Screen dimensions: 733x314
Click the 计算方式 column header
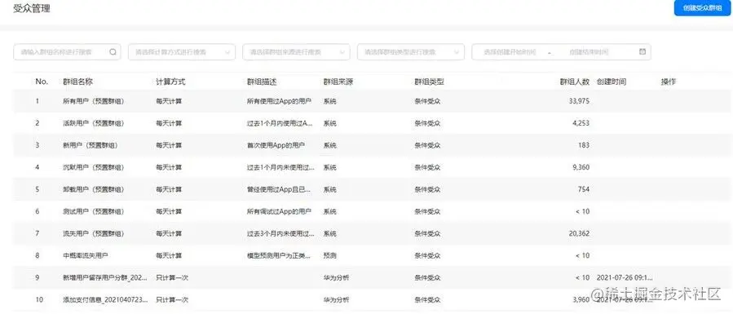170,82
